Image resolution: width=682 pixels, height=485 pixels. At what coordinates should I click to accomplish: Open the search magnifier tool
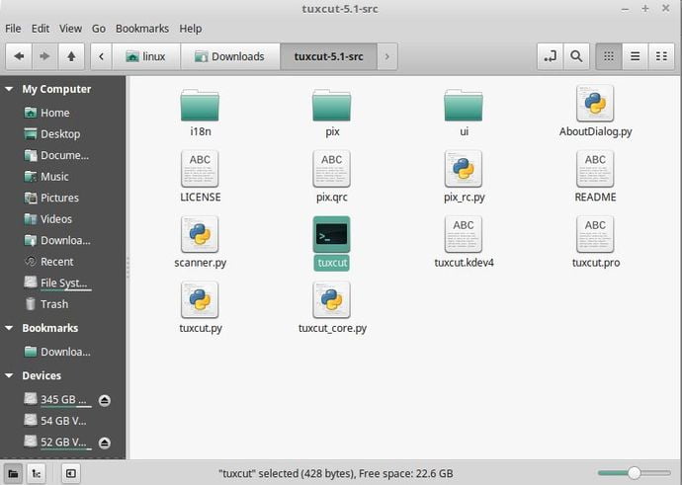pyautogui.click(x=576, y=56)
